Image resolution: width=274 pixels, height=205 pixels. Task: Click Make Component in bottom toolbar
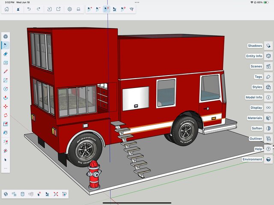click(6, 194)
